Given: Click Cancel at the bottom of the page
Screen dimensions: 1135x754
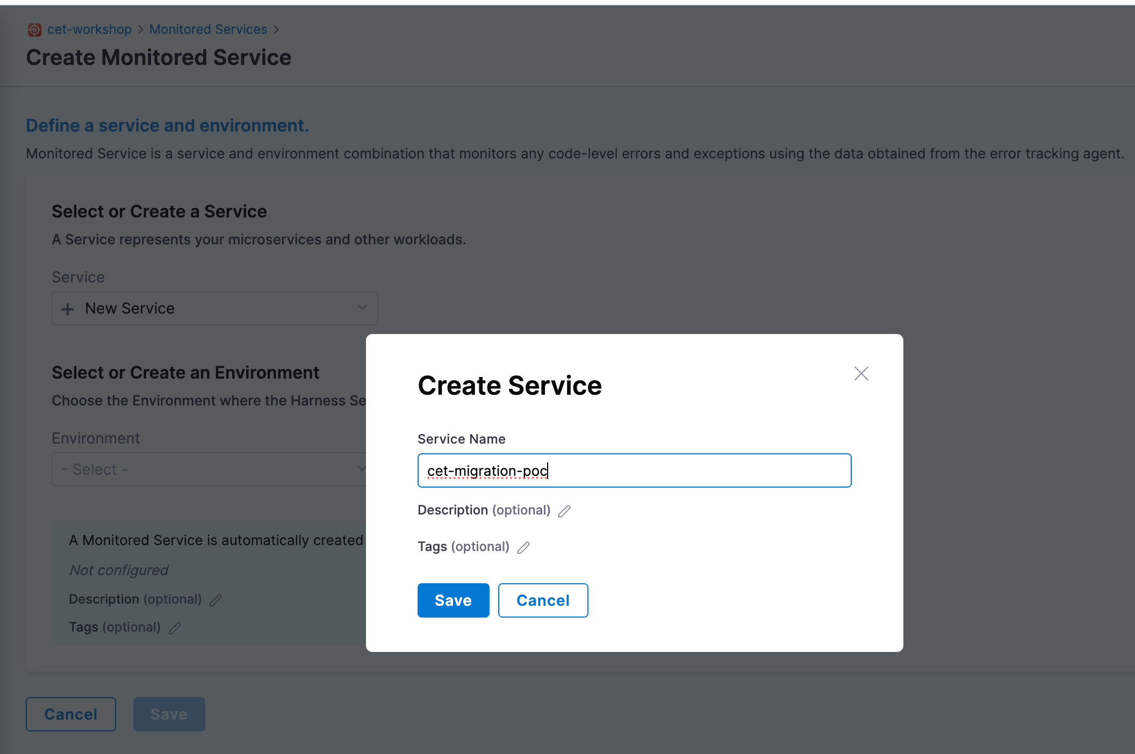Looking at the screenshot, I should coord(70,714).
